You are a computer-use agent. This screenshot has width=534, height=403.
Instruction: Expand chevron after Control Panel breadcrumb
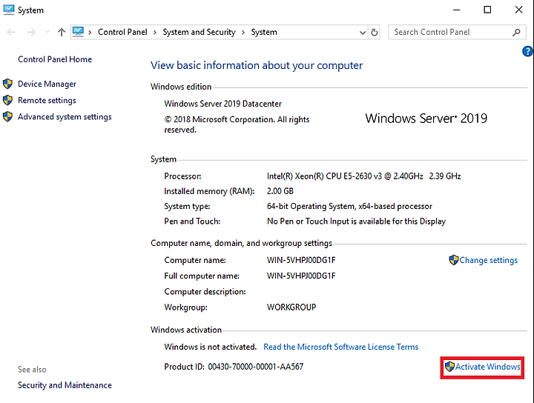click(155, 33)
